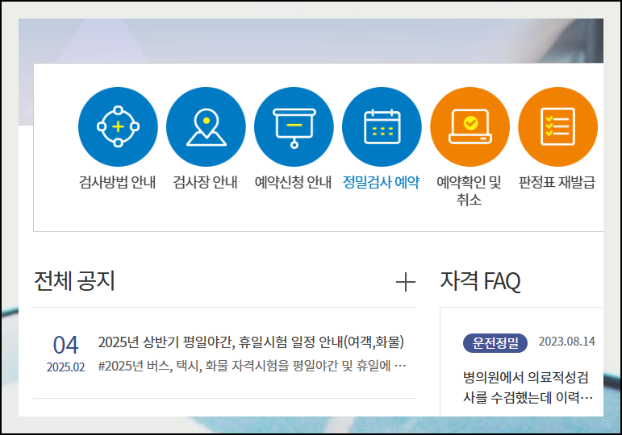The width and height of the screenshot is (622, 435).
Task: Expand 전체 공지 with the plus icon
Action: 406,282
